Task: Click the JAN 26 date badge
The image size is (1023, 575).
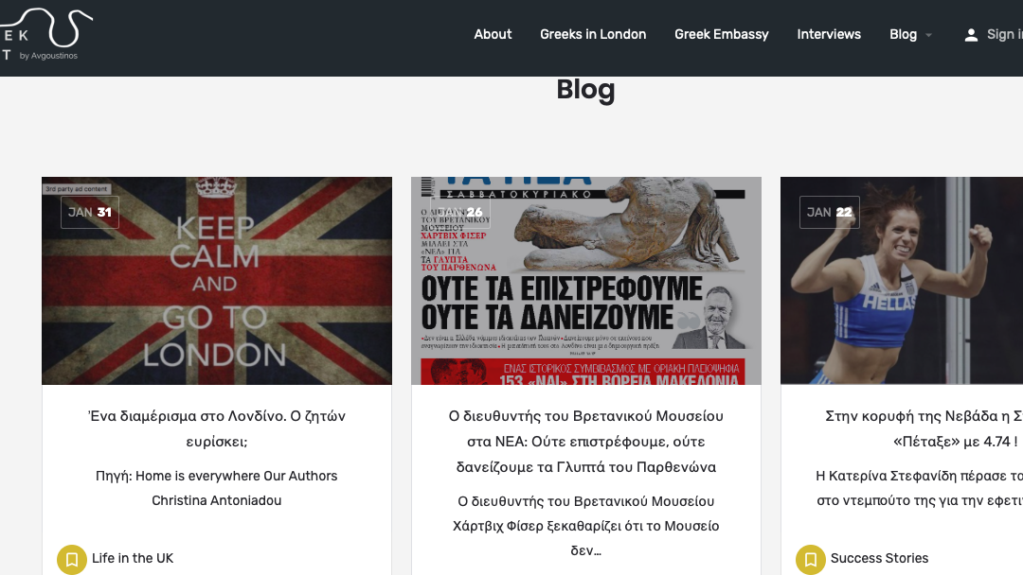Action: [460, 212]
